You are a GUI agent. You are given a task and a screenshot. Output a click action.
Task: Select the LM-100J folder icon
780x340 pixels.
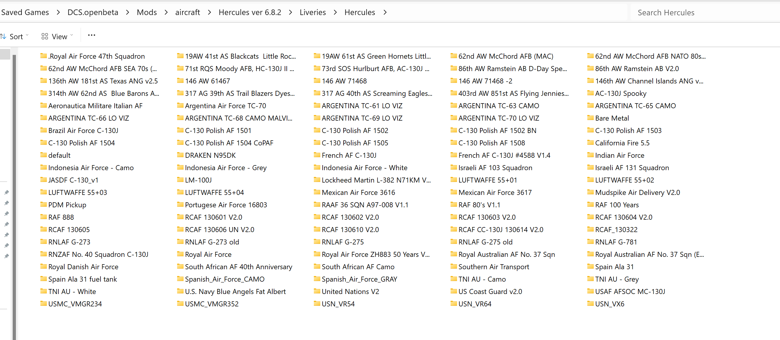(180, 180)
